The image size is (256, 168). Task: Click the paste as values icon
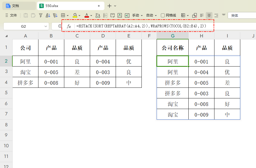pyautogui.click(x=26, y=15)
